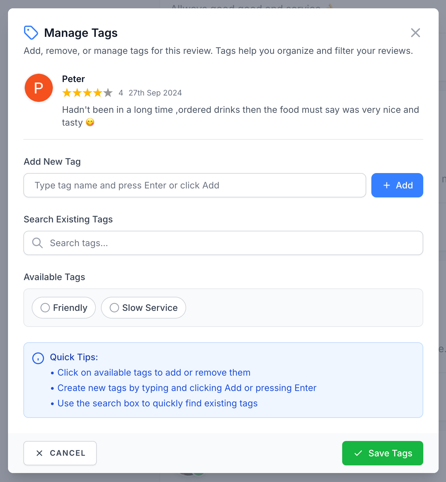
Task: Click the reviewer name Peter
Action: click(73, 79)
